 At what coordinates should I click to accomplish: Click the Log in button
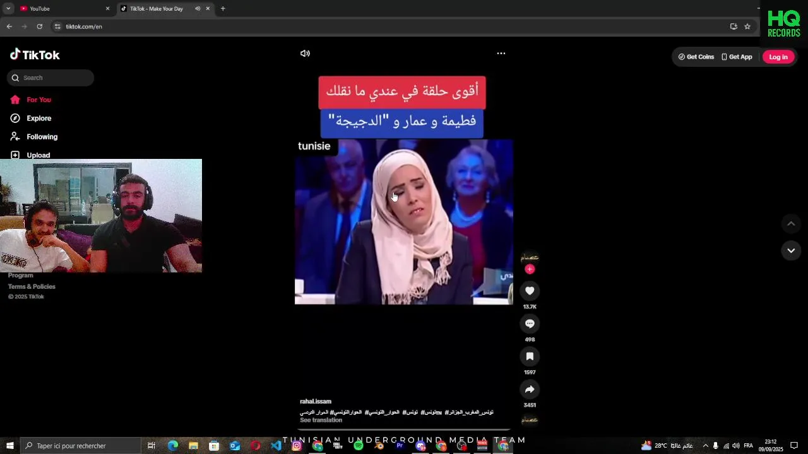[778, 57]
